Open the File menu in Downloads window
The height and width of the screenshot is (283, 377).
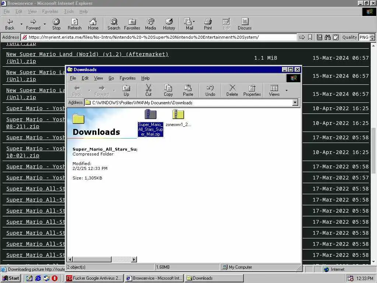73,78
